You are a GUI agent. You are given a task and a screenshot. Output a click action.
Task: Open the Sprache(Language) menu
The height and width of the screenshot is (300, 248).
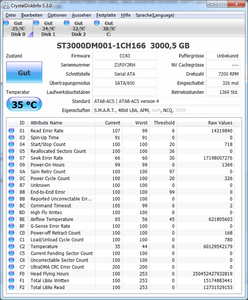(155, 15)
